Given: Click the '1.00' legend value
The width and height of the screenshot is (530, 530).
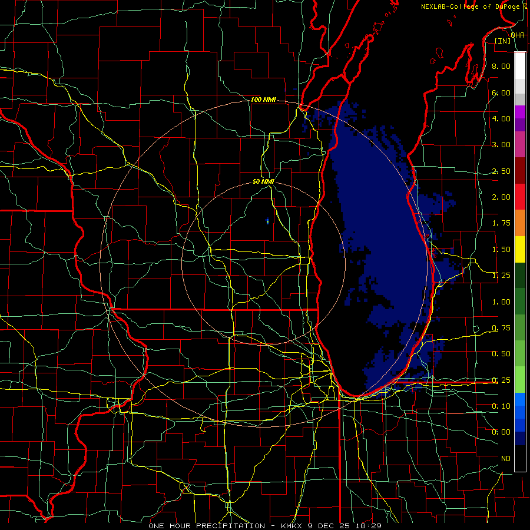Looking at the screenshot, I should [501, 302].
